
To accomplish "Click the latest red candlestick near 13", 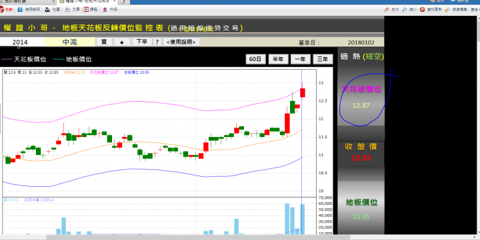I will coord(303,92).
